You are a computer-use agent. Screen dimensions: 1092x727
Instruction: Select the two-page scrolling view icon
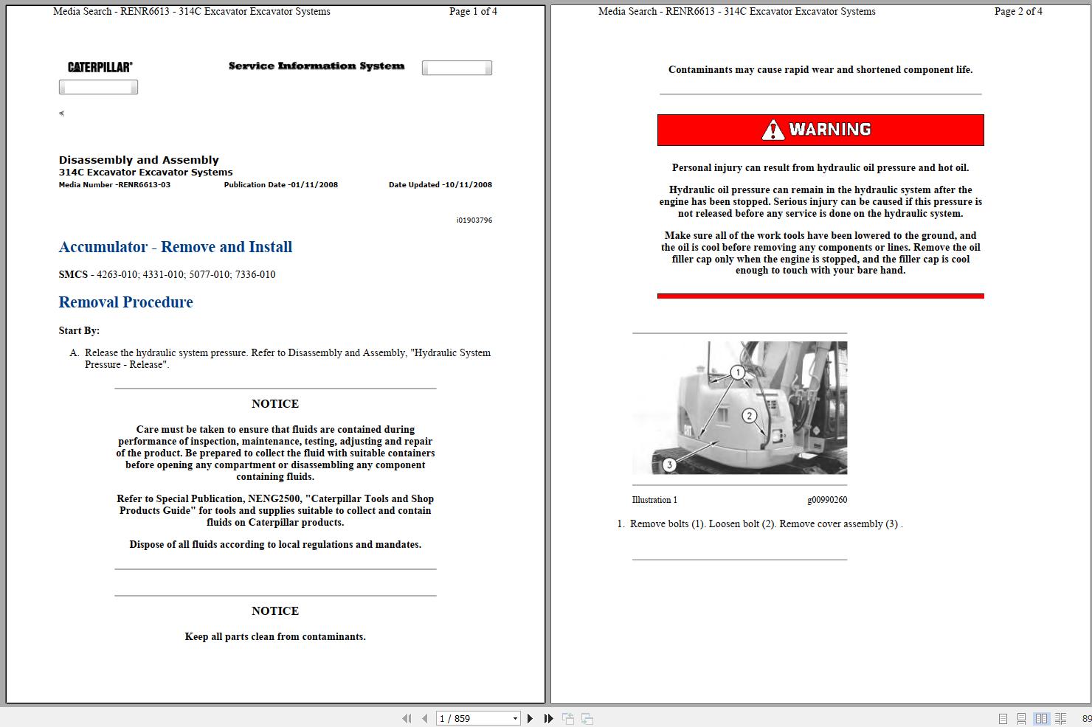pyautogui.click(x=1060, y=718)
